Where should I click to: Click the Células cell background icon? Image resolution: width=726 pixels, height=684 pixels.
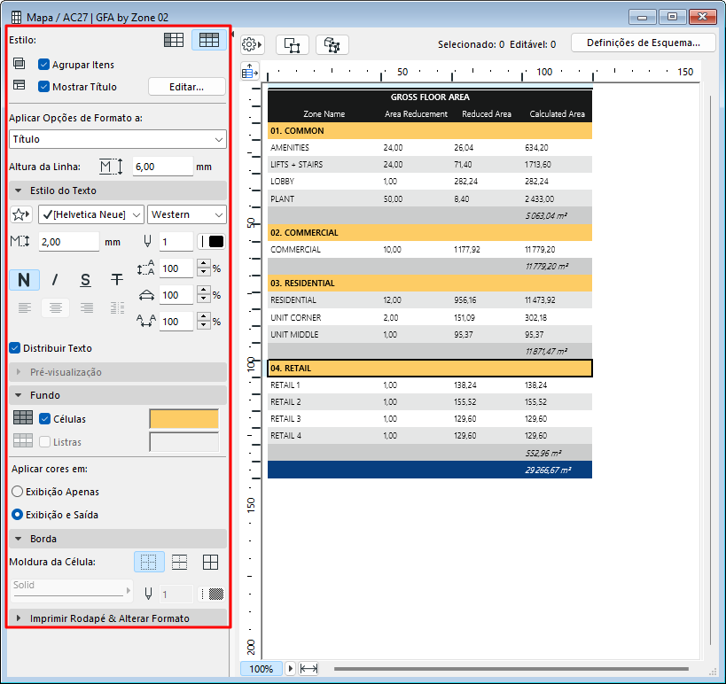[x=23, y=418]
